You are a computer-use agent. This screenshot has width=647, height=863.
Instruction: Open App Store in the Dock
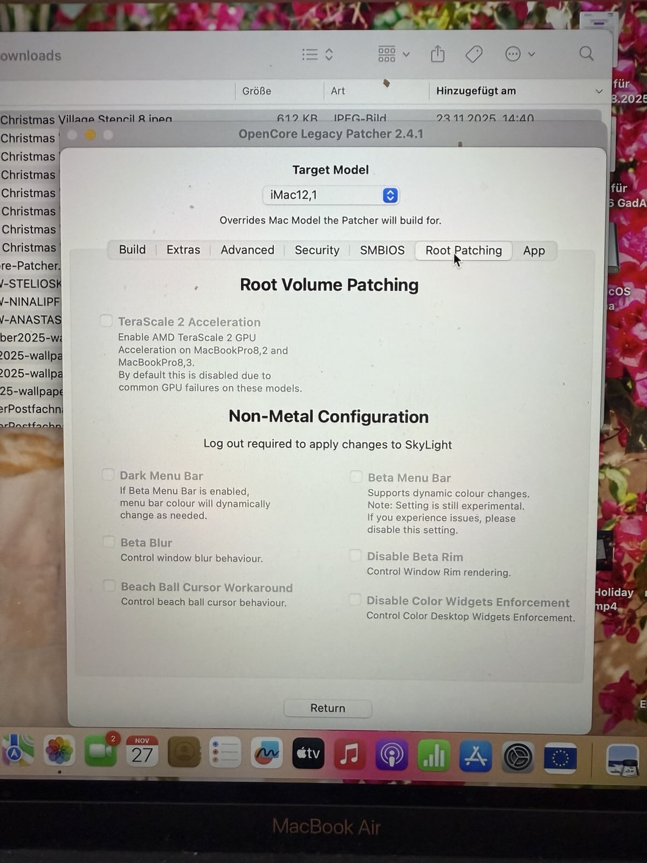coord(476,756)
